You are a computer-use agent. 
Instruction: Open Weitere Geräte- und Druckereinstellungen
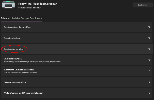tap(77, 93)
